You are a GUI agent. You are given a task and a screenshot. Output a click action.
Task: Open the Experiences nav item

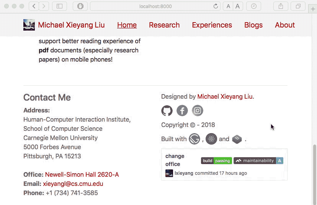[x=212, y=25]
